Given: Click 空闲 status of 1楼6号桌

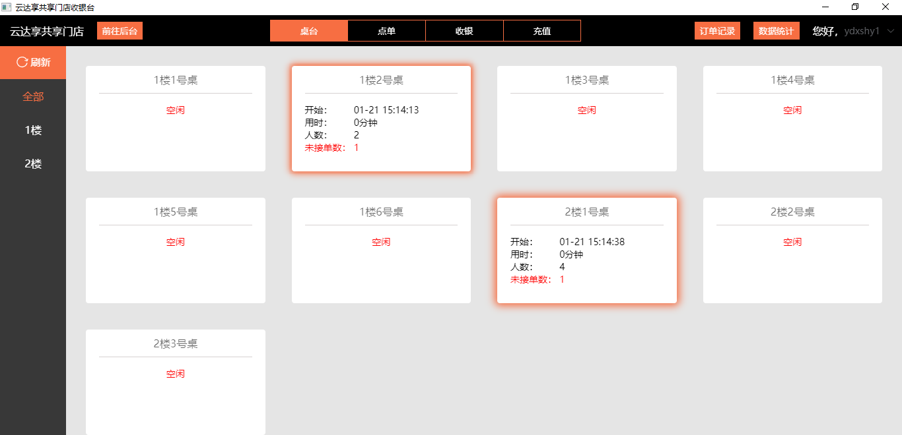Looking at the screenshot, I should pos(381,242).
